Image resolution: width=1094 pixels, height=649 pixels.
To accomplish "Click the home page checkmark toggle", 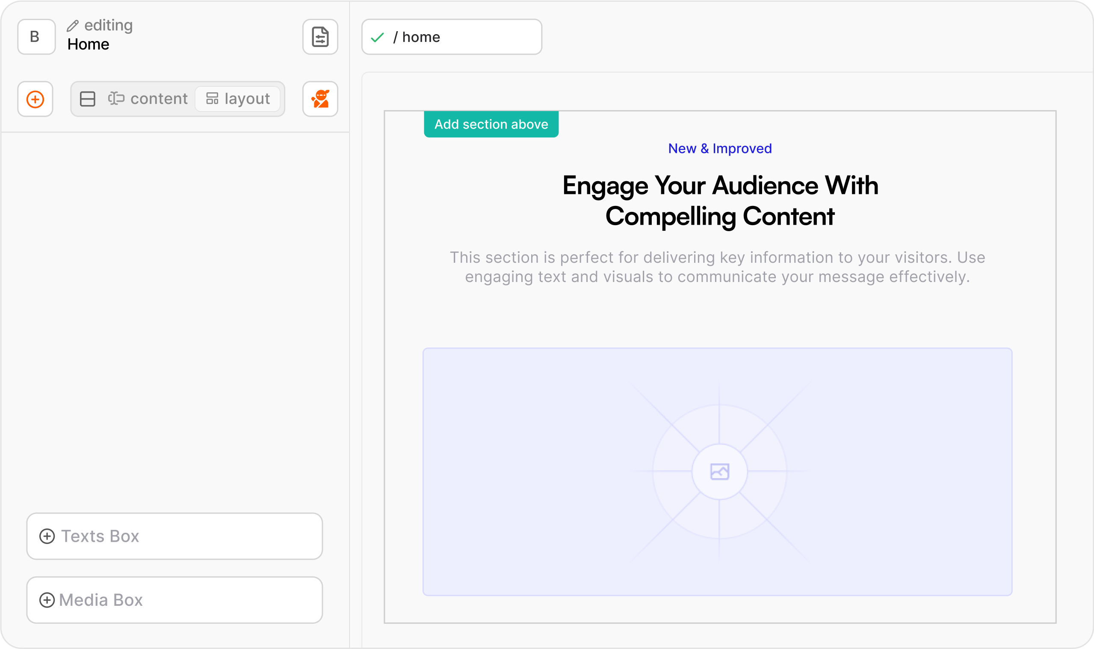I will click(378, 36).
